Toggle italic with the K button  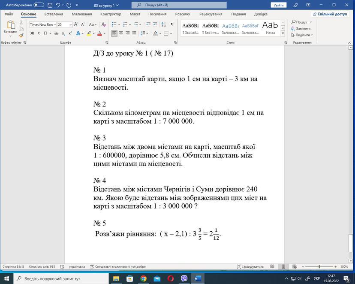(x=39, y=33)
